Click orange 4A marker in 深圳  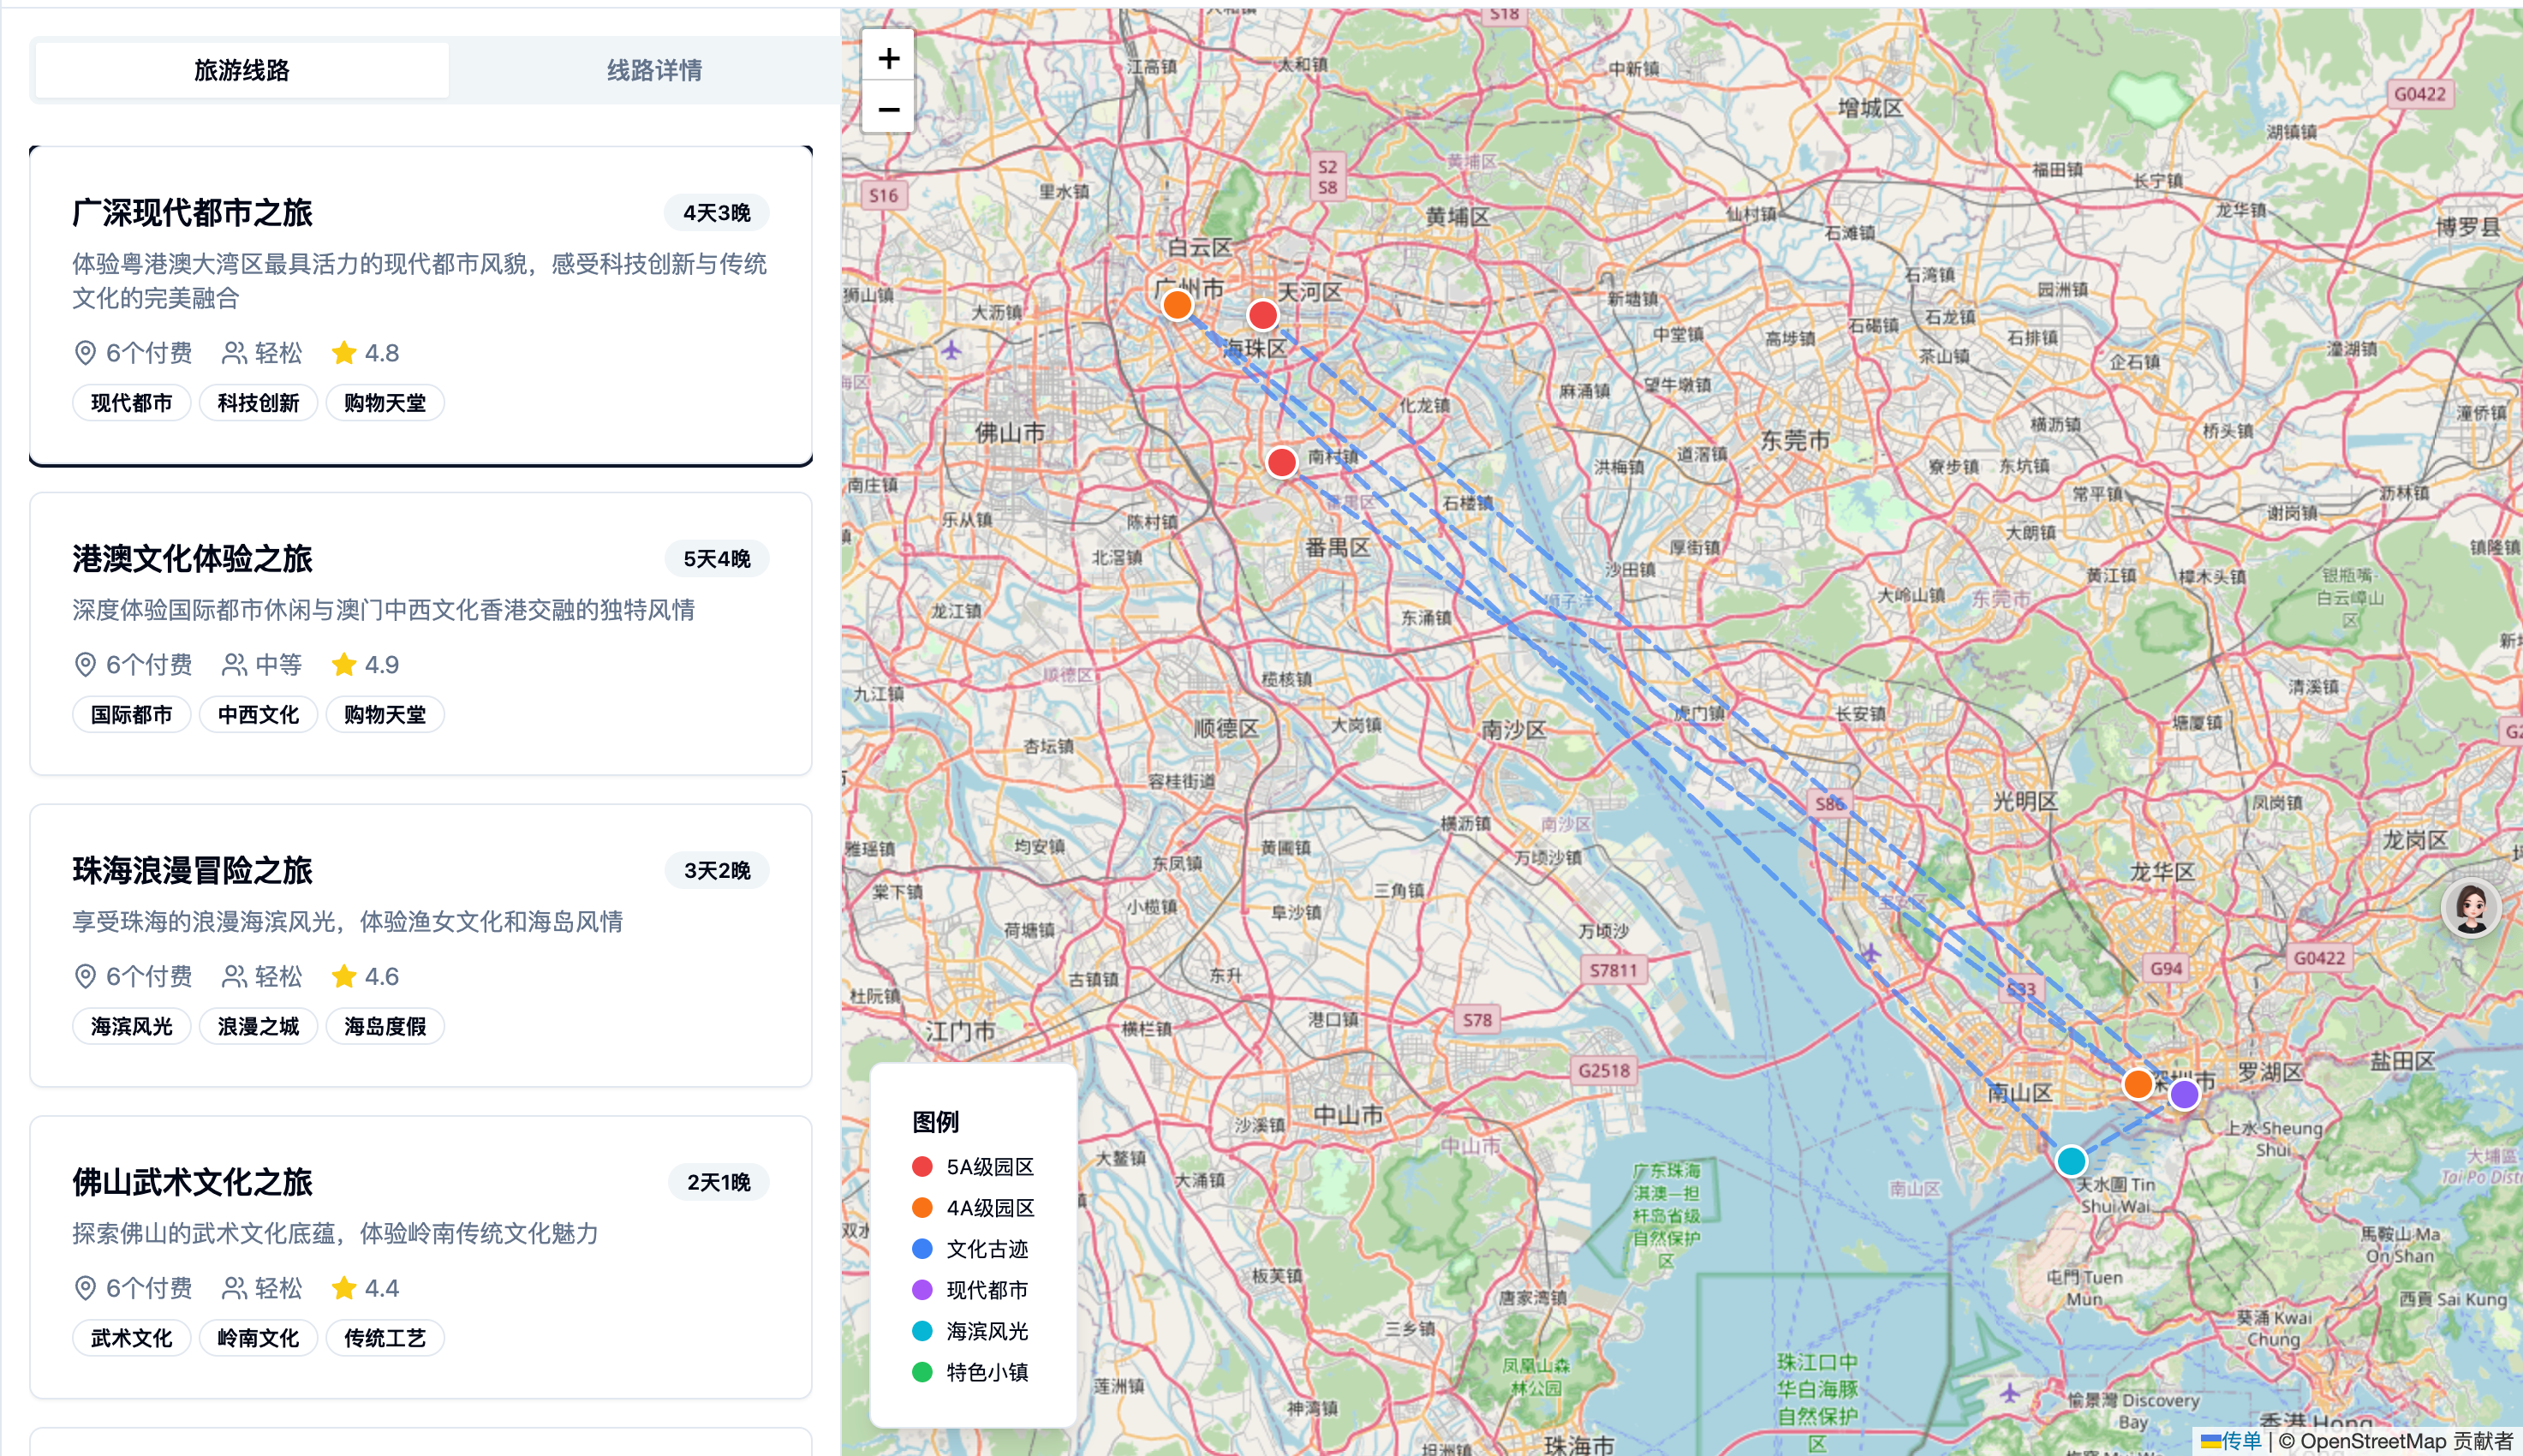[2137, 1084]
